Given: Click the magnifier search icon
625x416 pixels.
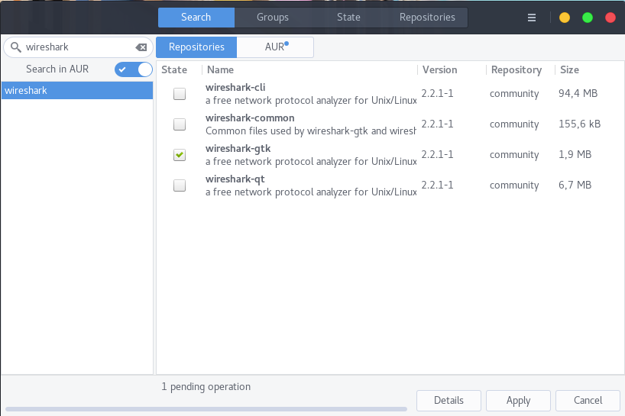Looking at the screenshot, I should [15, 47].
